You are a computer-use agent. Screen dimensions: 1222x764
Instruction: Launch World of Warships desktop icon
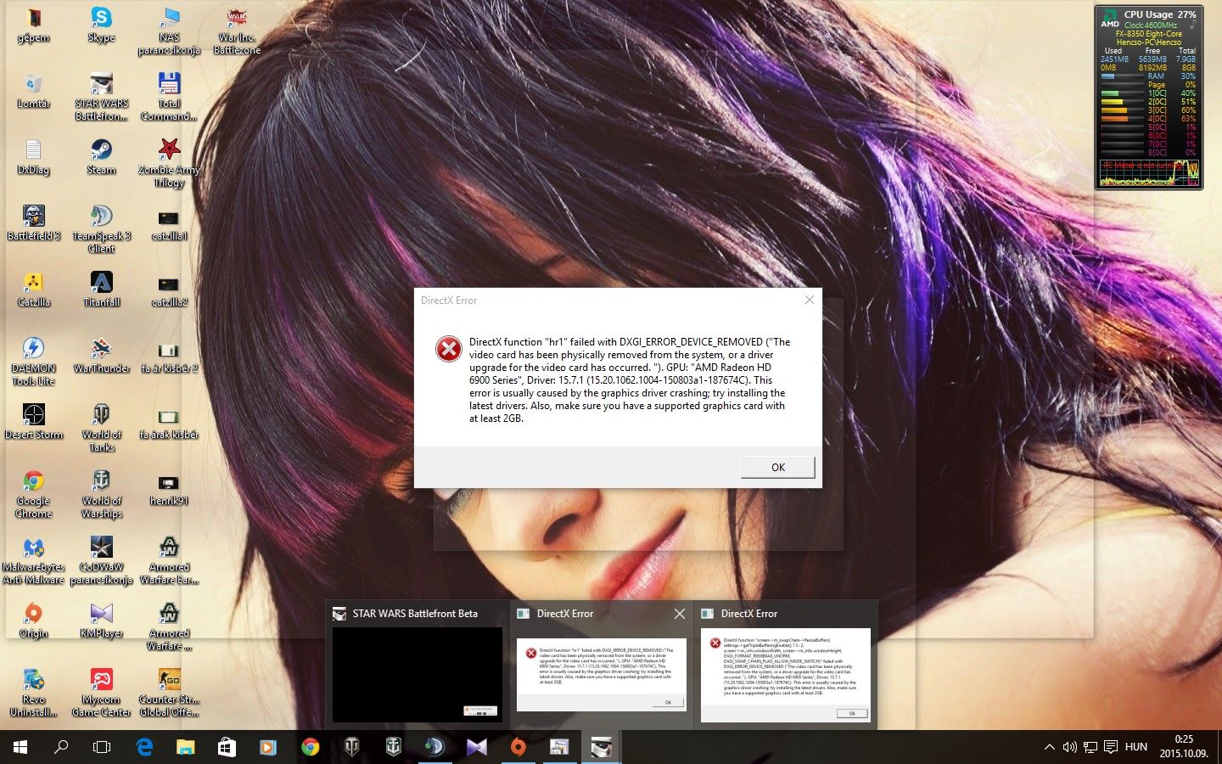coord(101,494)
